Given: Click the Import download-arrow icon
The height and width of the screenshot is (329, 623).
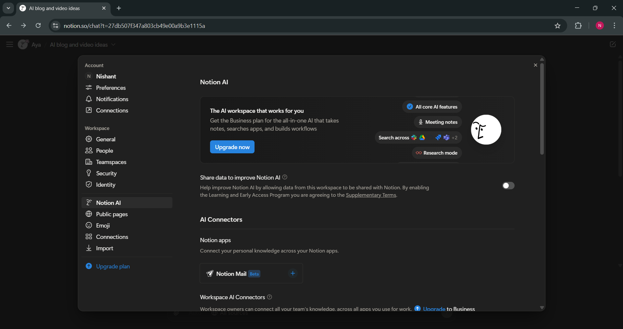Looking at the screenshot, I should [x=89, y=248].
